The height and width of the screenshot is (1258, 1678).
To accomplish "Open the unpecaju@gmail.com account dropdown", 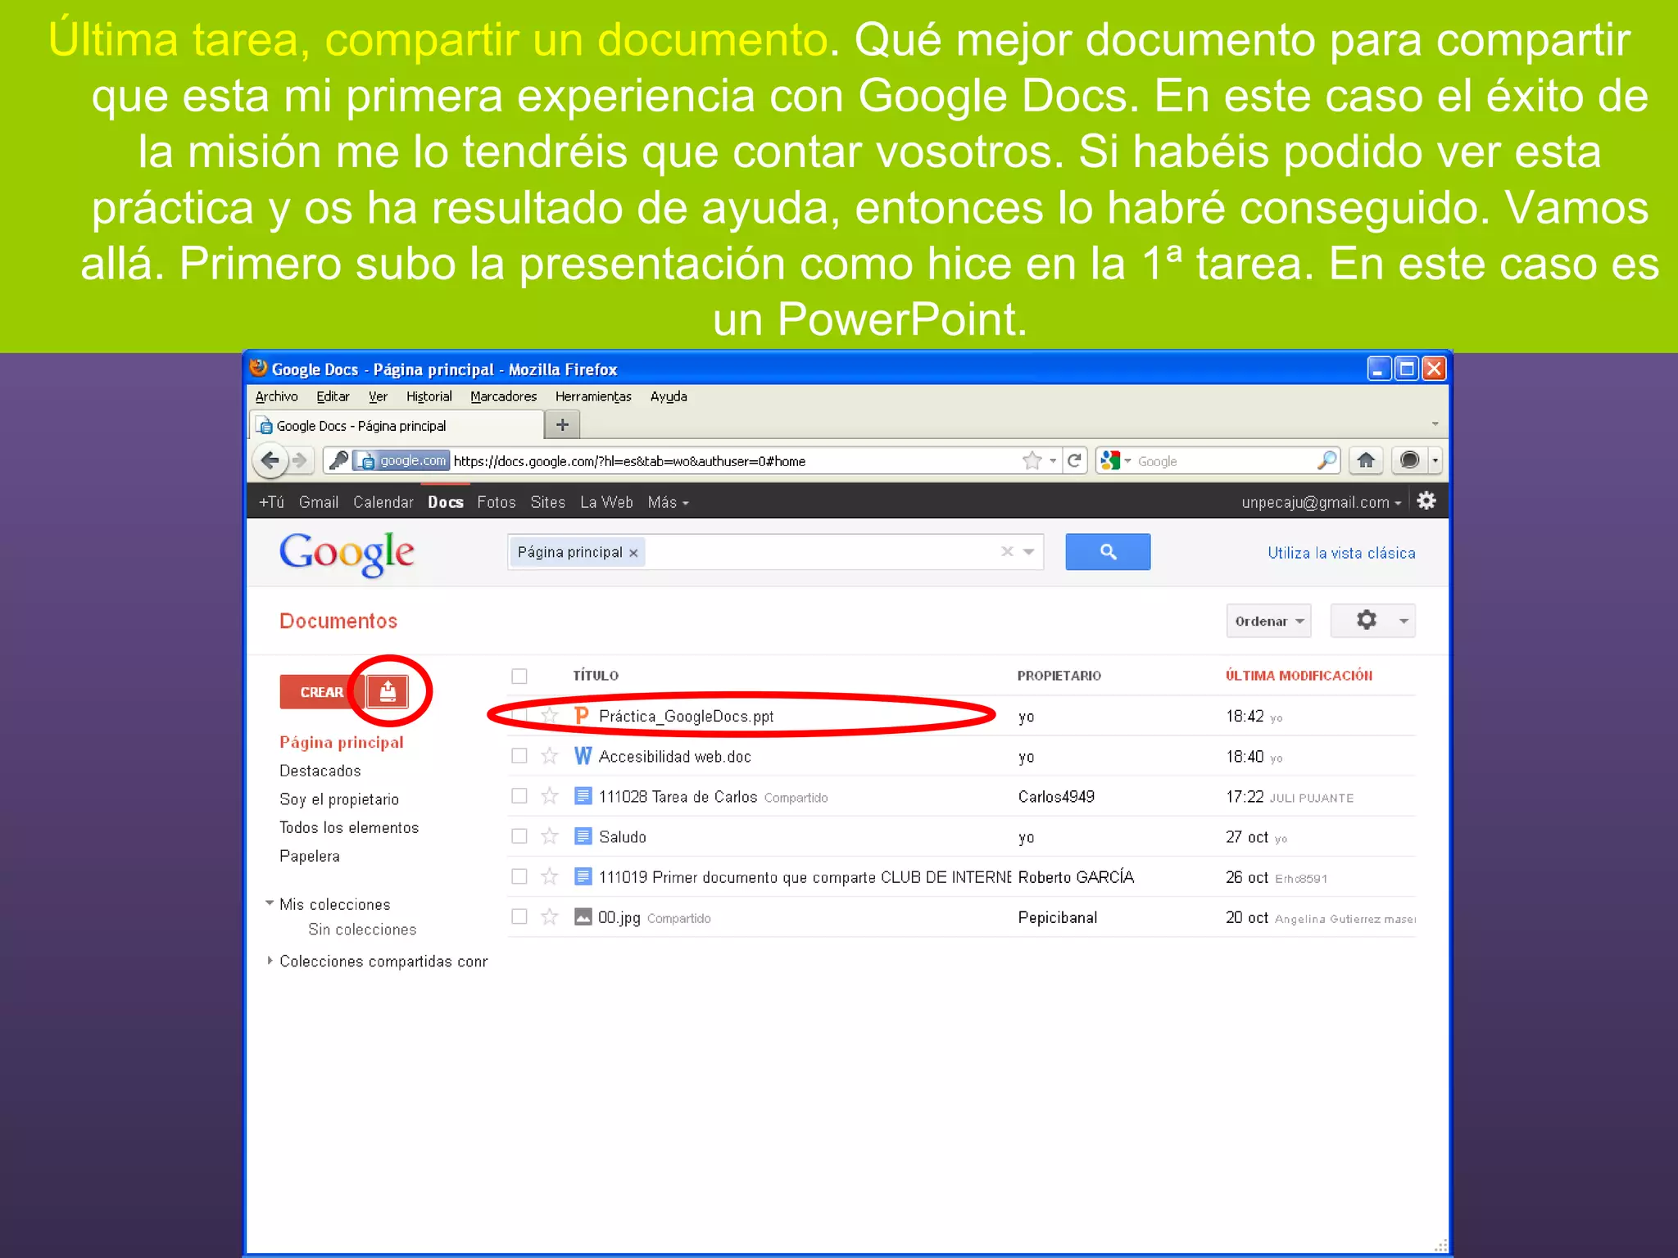I will pyautogui.click(x=1321, y=502).
